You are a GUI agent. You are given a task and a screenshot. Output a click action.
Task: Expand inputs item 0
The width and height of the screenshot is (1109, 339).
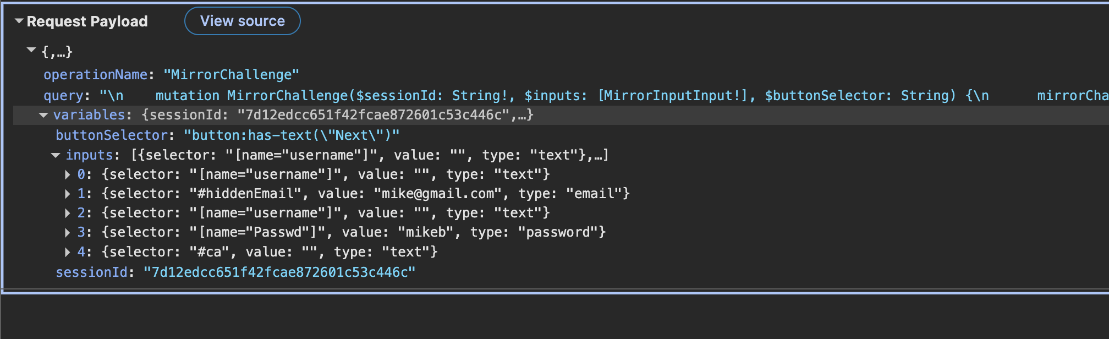click(x=68, y=174)
